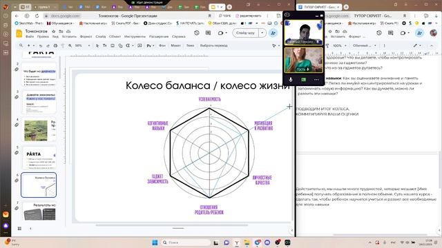Collapse the filmstrip panel arrow
Viewport: 442px width, 248px height.
click(30, 228)
